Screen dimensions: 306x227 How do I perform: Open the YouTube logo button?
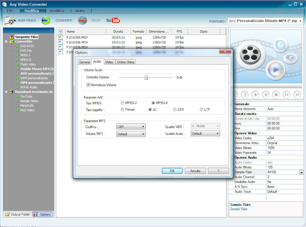pos(113,20)
